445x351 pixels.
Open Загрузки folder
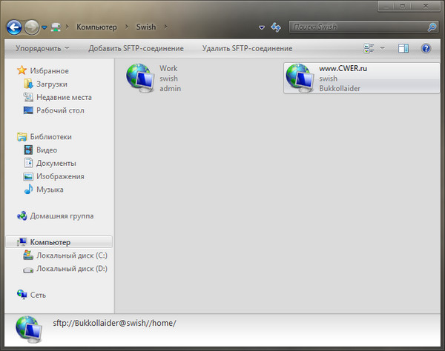coord(52,84)
